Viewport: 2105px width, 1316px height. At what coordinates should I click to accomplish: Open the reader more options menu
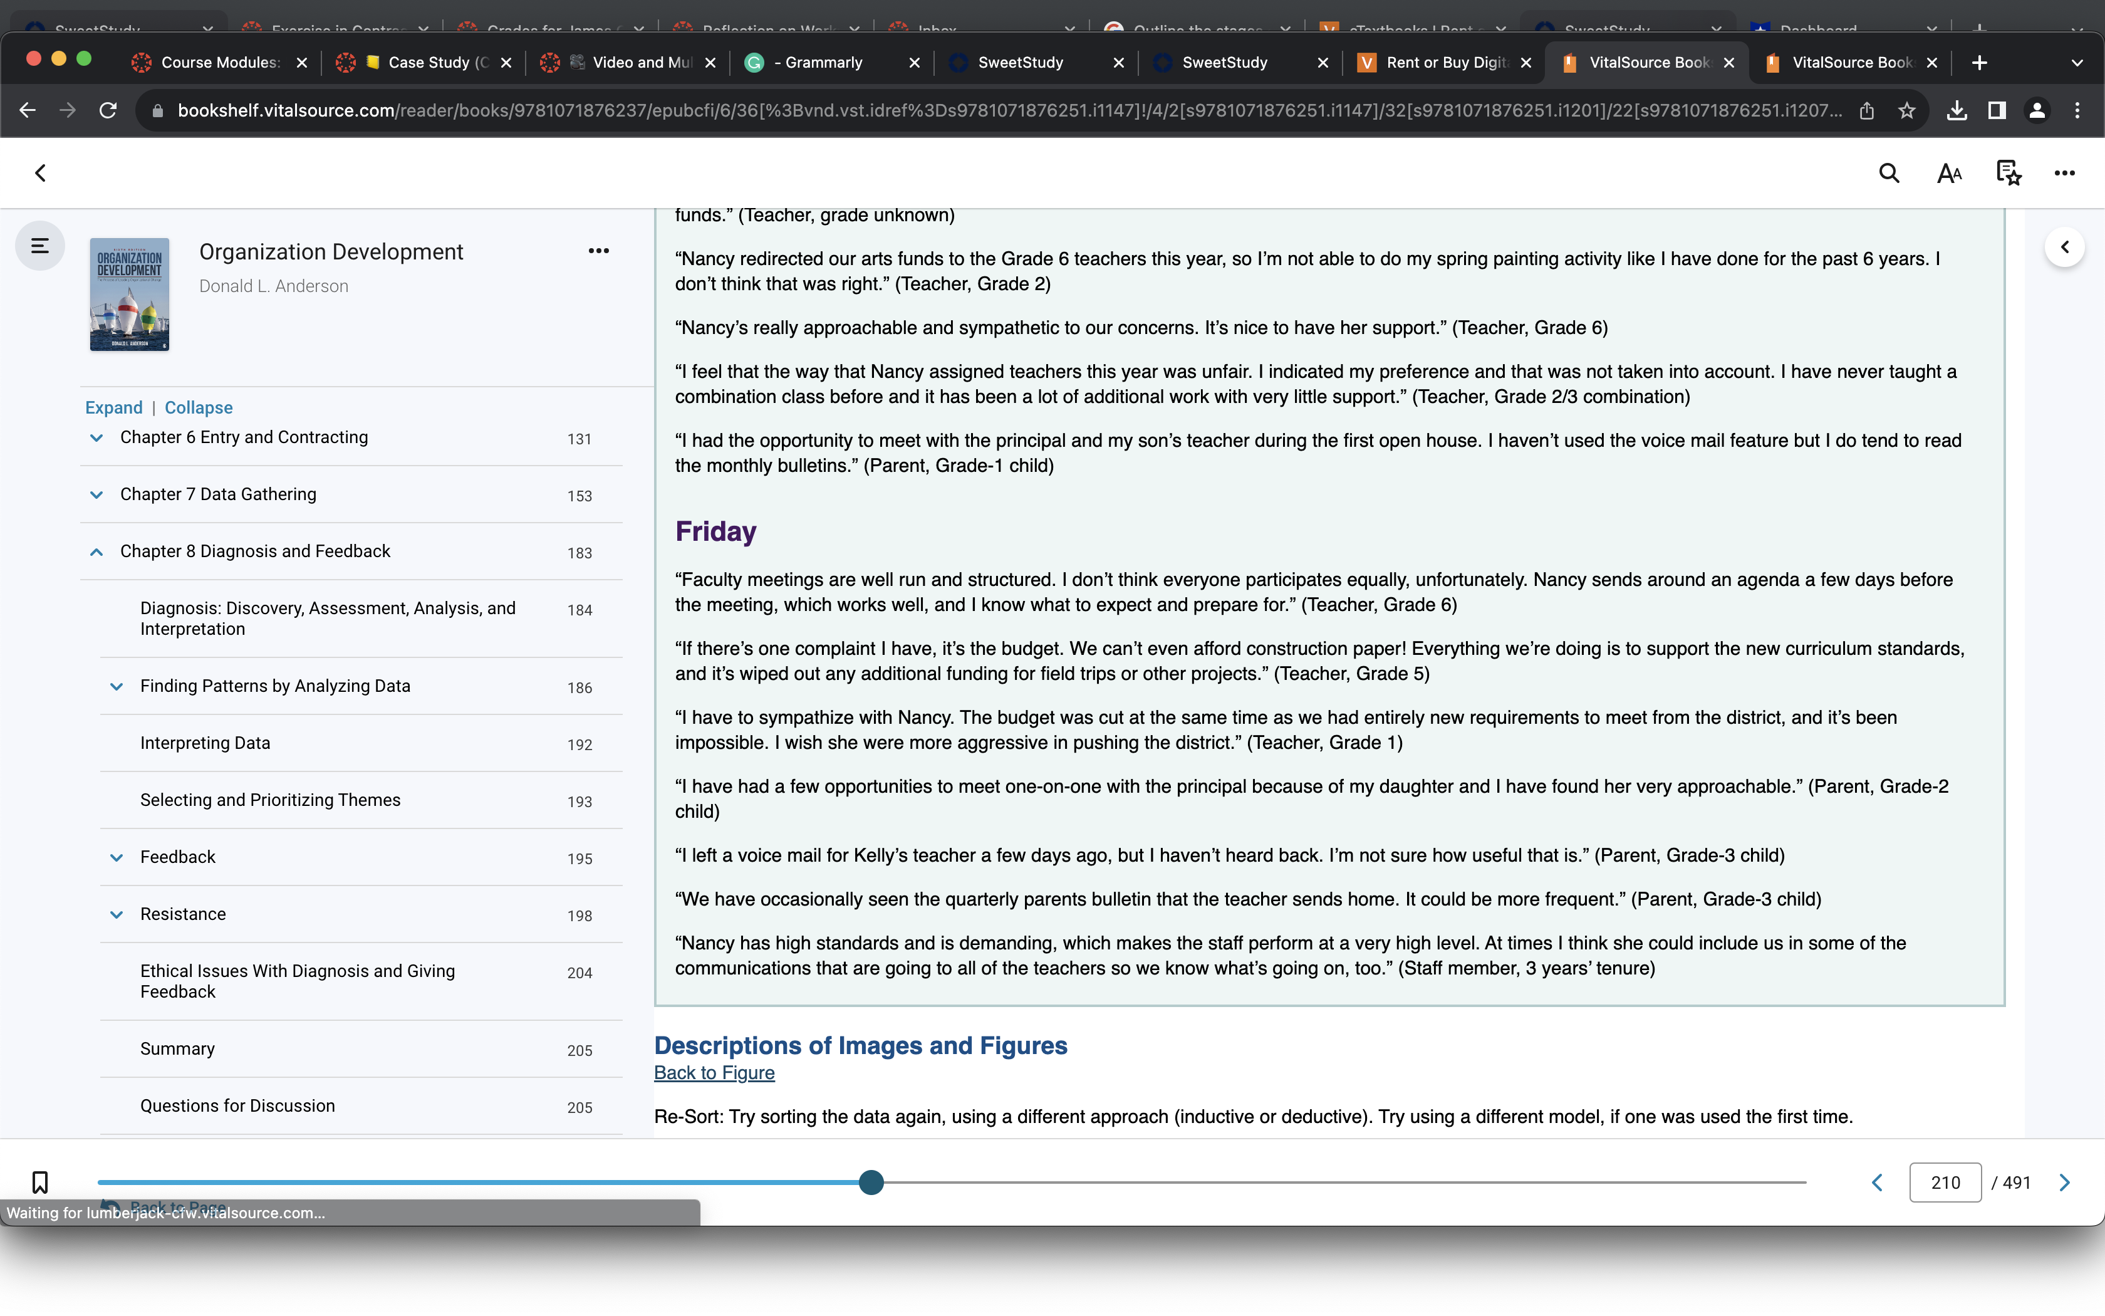(2064, 173)
